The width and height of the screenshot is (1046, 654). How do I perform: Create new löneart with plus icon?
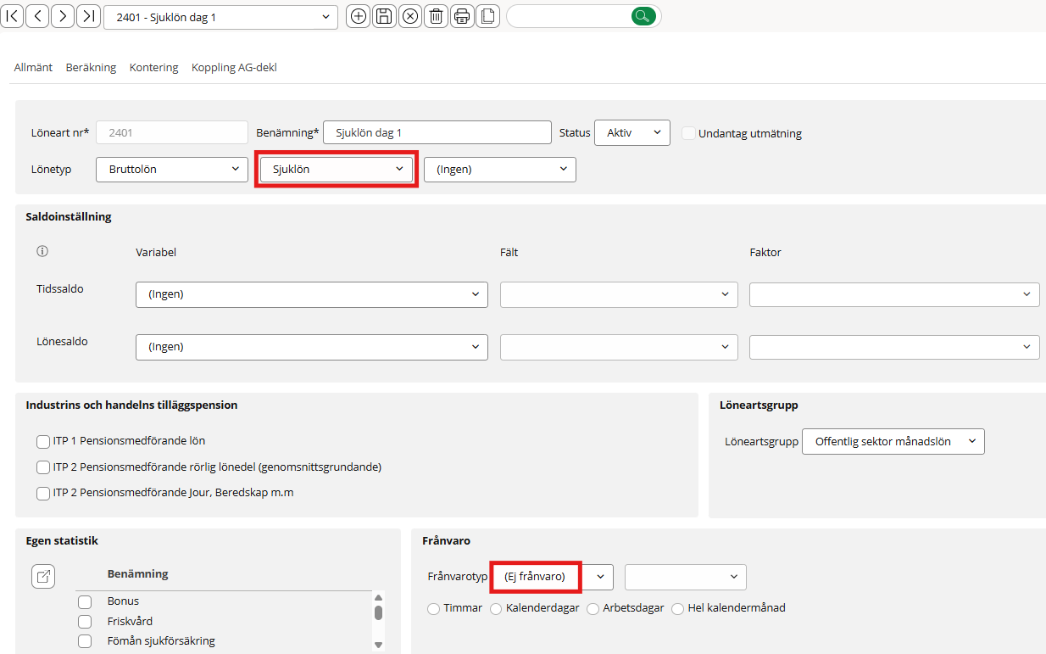[x=359, y=16]
